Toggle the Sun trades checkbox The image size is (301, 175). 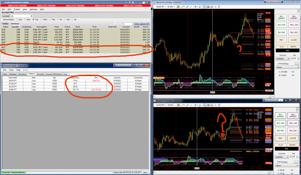(17, 20)
